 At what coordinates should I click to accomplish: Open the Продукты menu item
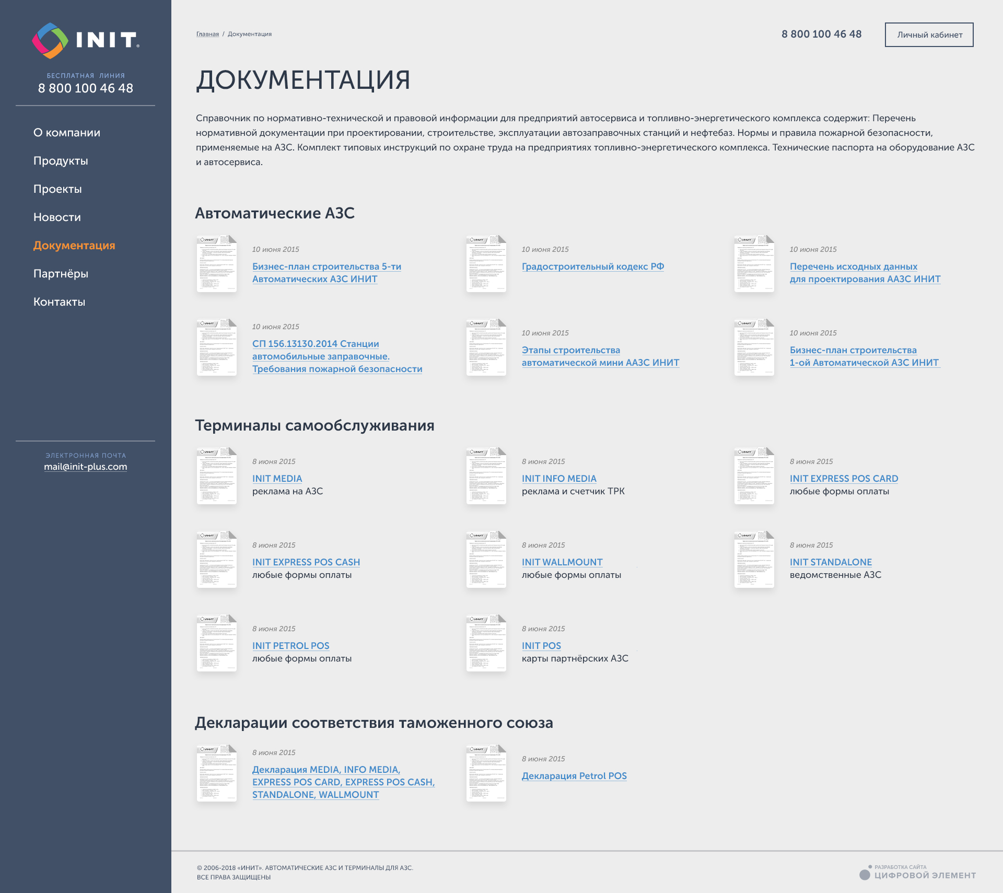click(x=61, y=161)
